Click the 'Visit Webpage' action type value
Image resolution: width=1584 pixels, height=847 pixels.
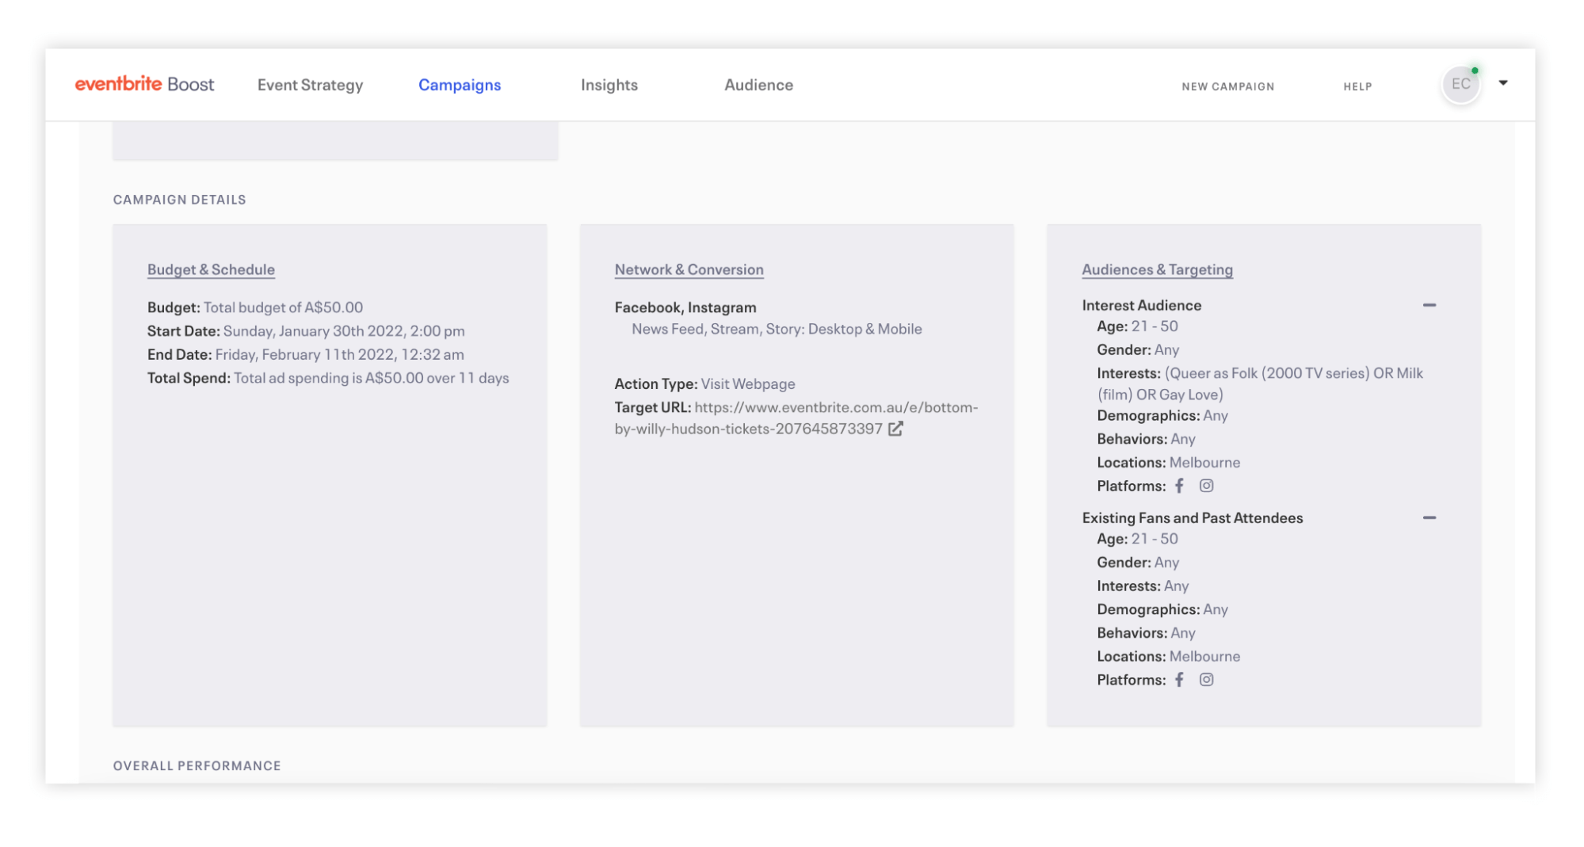pyautogui.click(x=748, y=383)
